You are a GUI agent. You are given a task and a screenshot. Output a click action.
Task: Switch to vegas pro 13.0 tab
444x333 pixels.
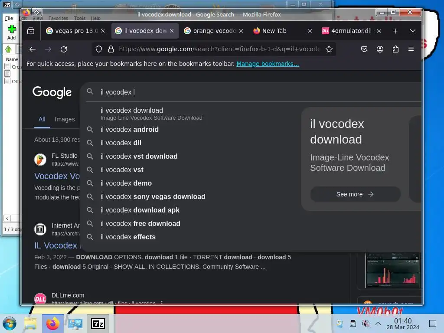pos(72,31)
